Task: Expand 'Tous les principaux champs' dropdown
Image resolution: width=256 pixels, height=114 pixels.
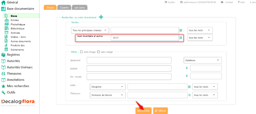Action: pyautogui.click(x=90, y=30)
